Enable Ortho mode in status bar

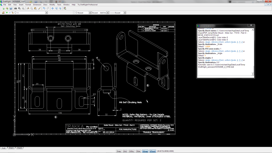click(131, 151)
